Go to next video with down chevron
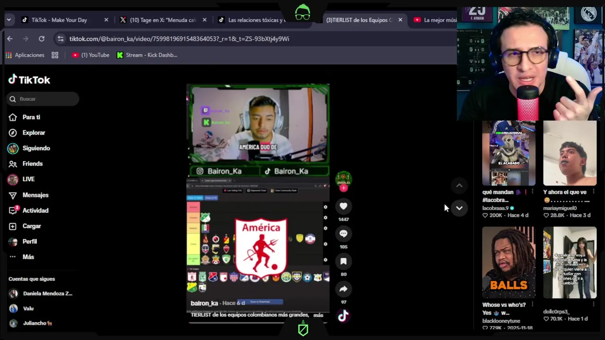This screenshot has width=605, height=340. (x=459, y=208)
